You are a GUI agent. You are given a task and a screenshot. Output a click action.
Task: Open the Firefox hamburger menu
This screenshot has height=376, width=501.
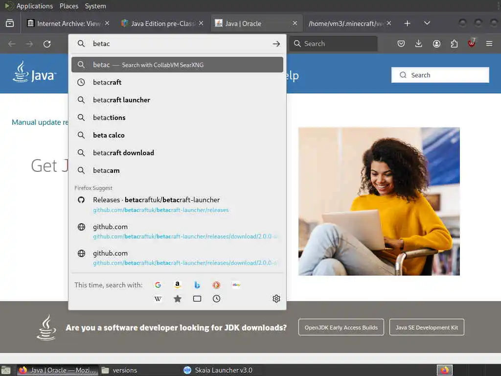coord(489,44)
